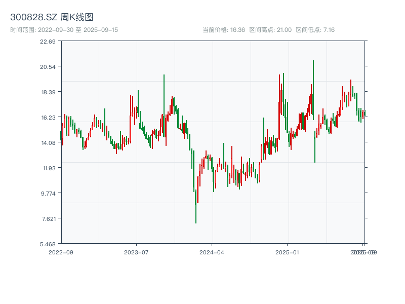Click y-axis label 14.08

tap(48, 143)
